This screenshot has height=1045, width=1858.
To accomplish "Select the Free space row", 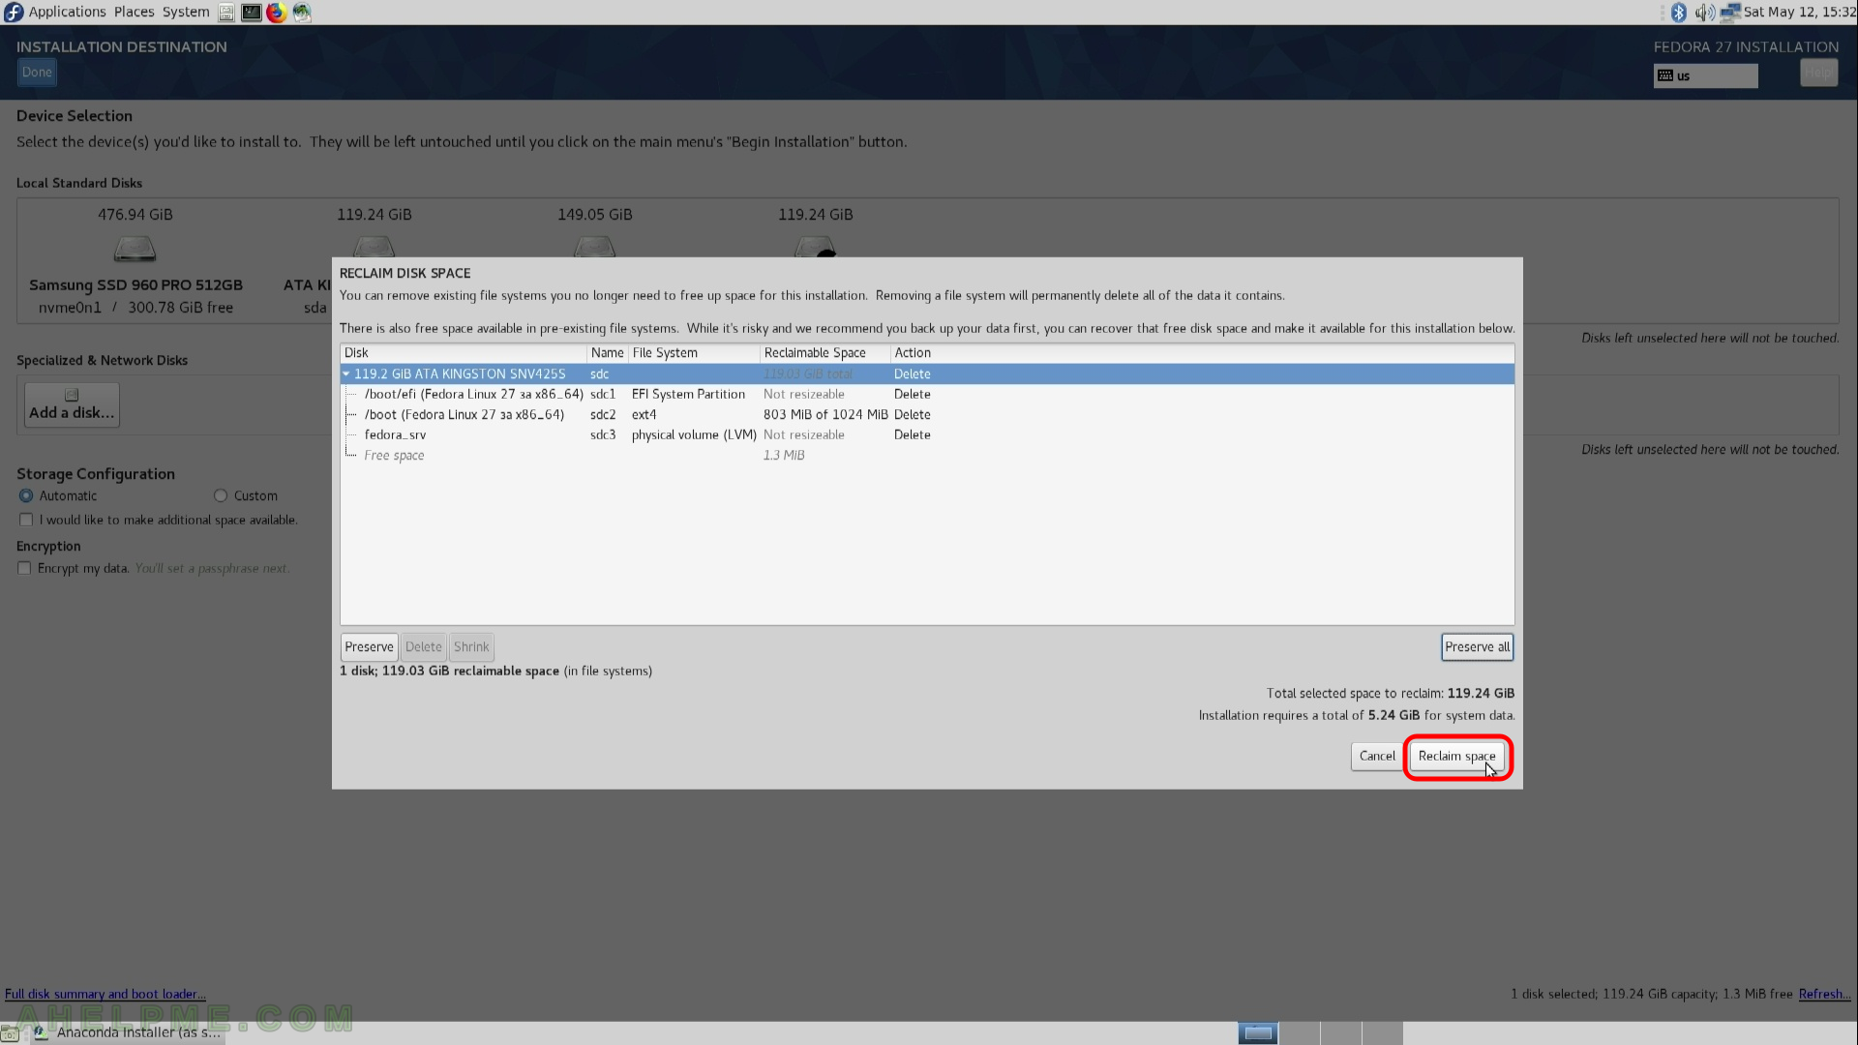I will coord(927,455).
